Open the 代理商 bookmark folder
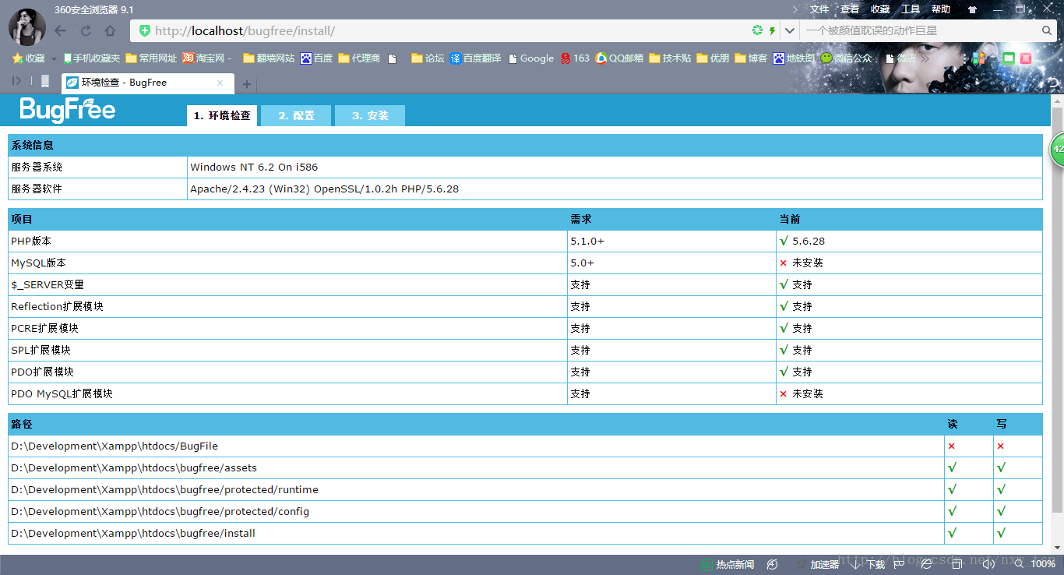Screen dimensions: 1064x575 point(359,58)
